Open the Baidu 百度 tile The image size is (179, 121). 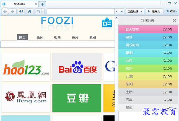77,67
